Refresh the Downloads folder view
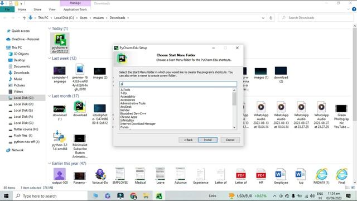This screenshot has width=357, height=201. (271, 18)
